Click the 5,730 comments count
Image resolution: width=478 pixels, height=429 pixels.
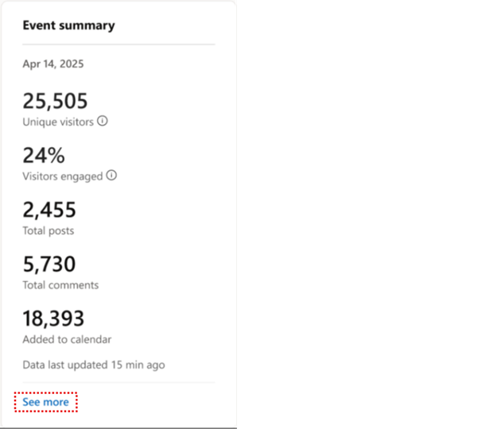(49, 264)
